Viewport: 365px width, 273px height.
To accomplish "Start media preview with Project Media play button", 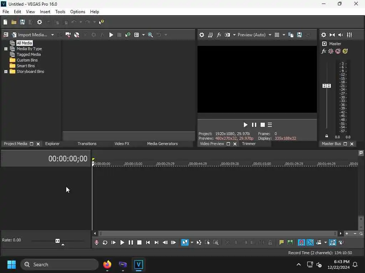I will pyautogui.click(x=111, y=35).
